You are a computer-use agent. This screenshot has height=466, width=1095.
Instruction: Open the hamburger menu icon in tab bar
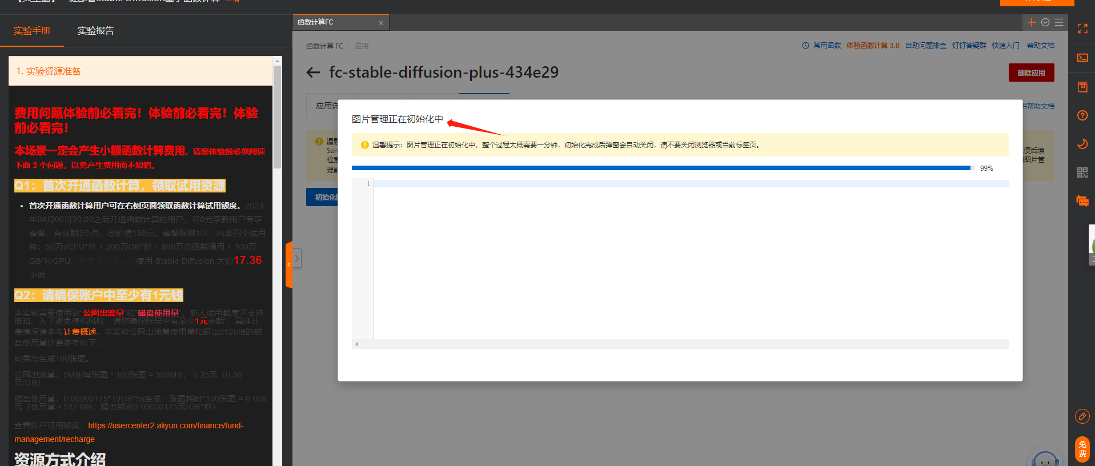point(1059,22)
